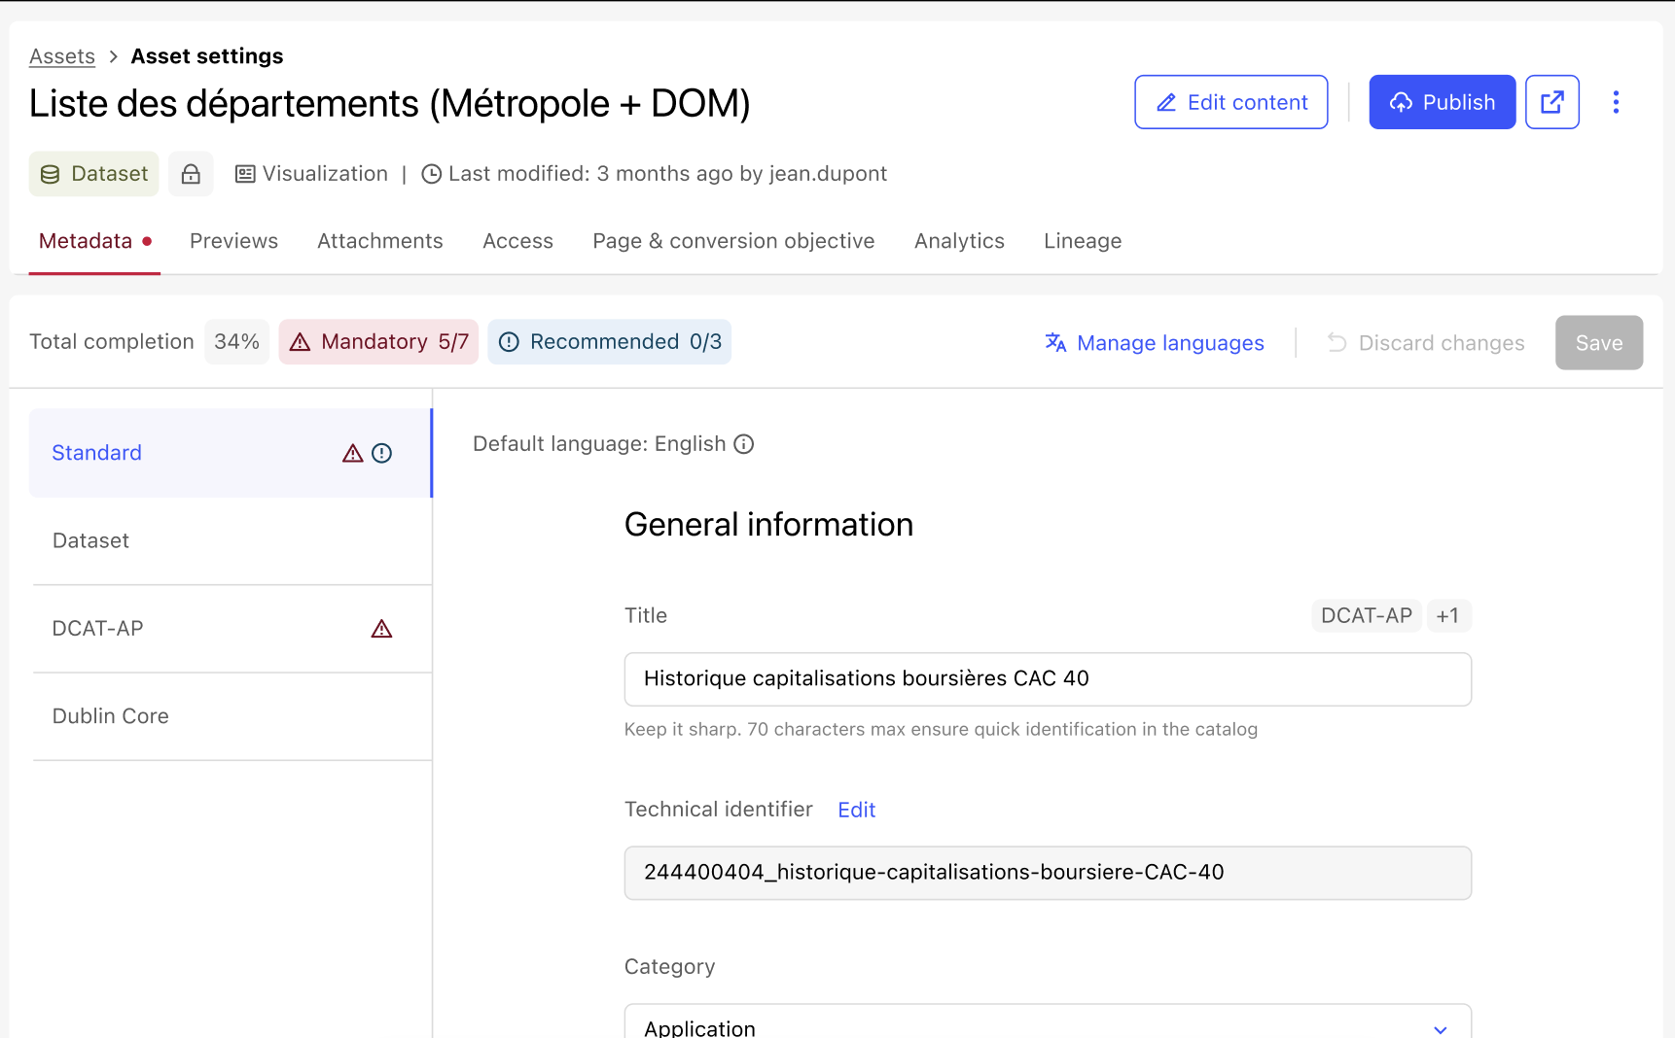Image resolution: width=1675 pixels, height=1038 pixels.
Task: Click the info icon beside Default language
Action: 744,444
